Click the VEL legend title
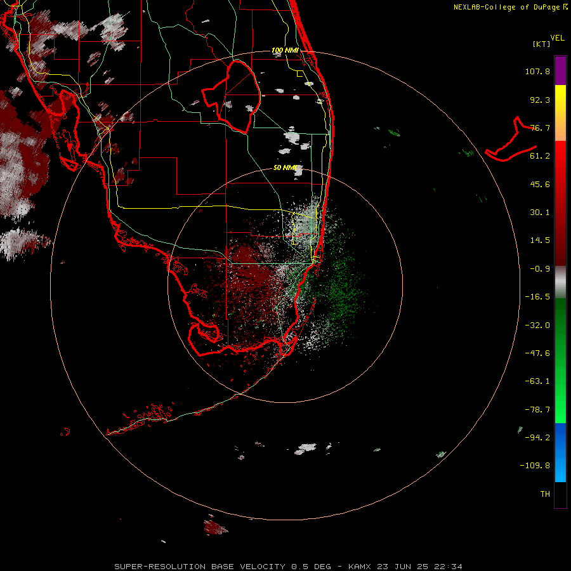Image resolution: width=571 pixels, height=571 pixels. (x=557, y=38)
